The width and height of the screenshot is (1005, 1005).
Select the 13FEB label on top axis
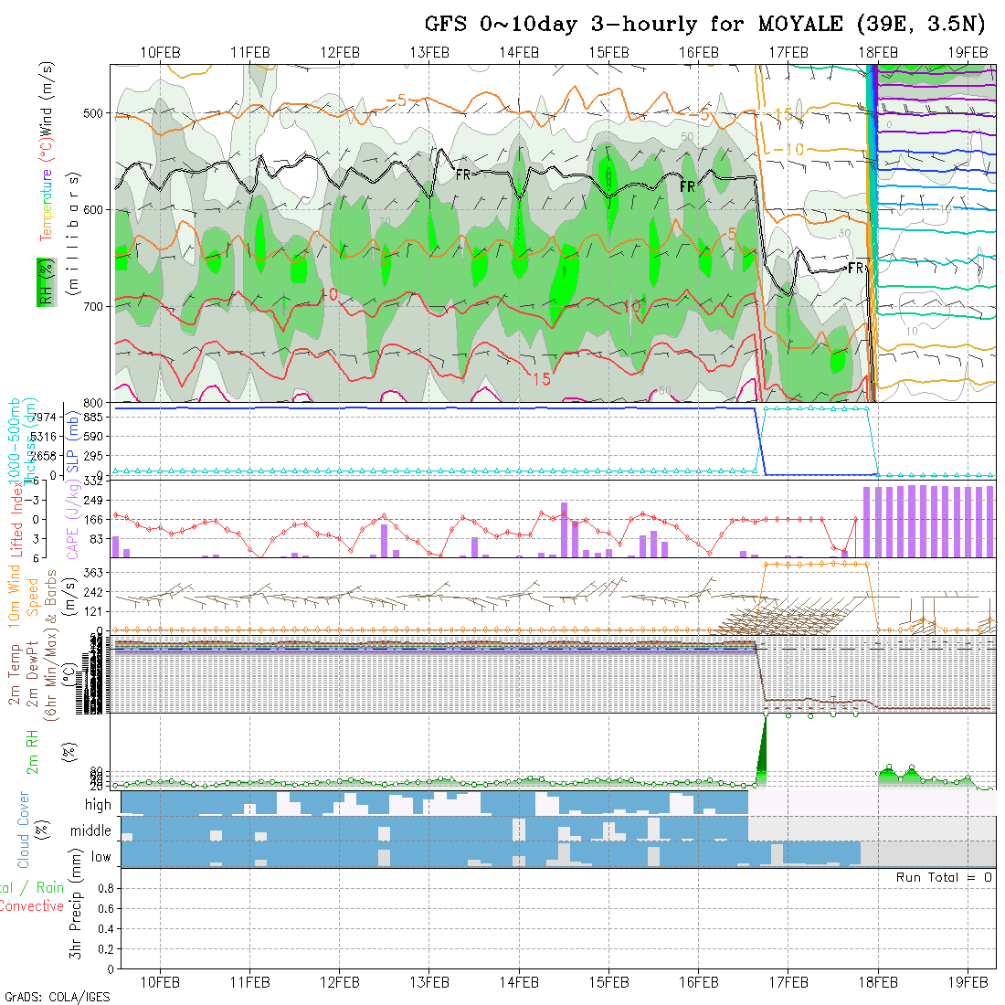pos(429,53)
